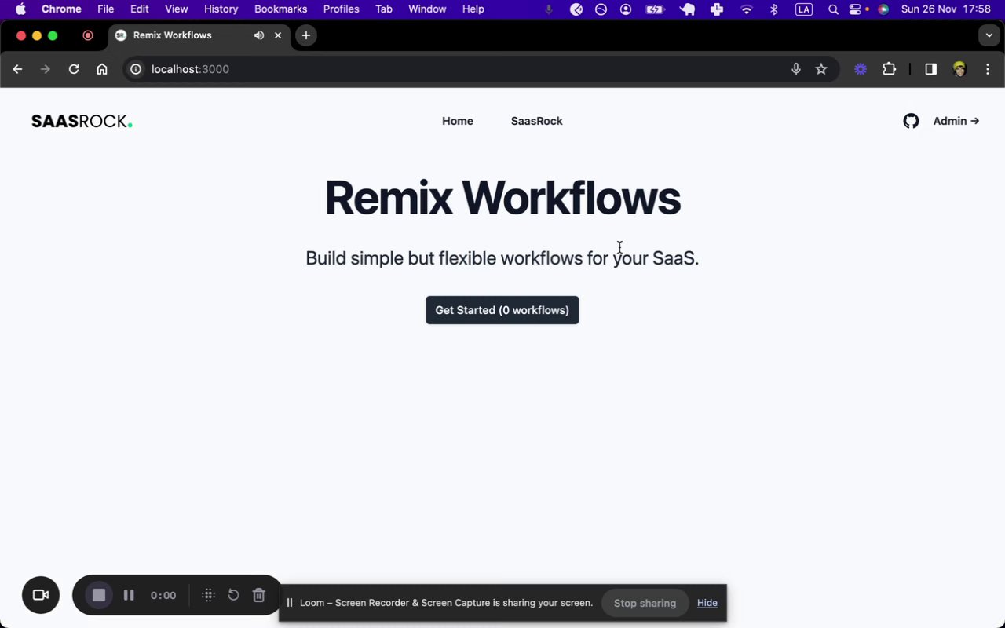Open the battery status in the menu bar
Screen dimensions: 1005x628
[655, 9]
